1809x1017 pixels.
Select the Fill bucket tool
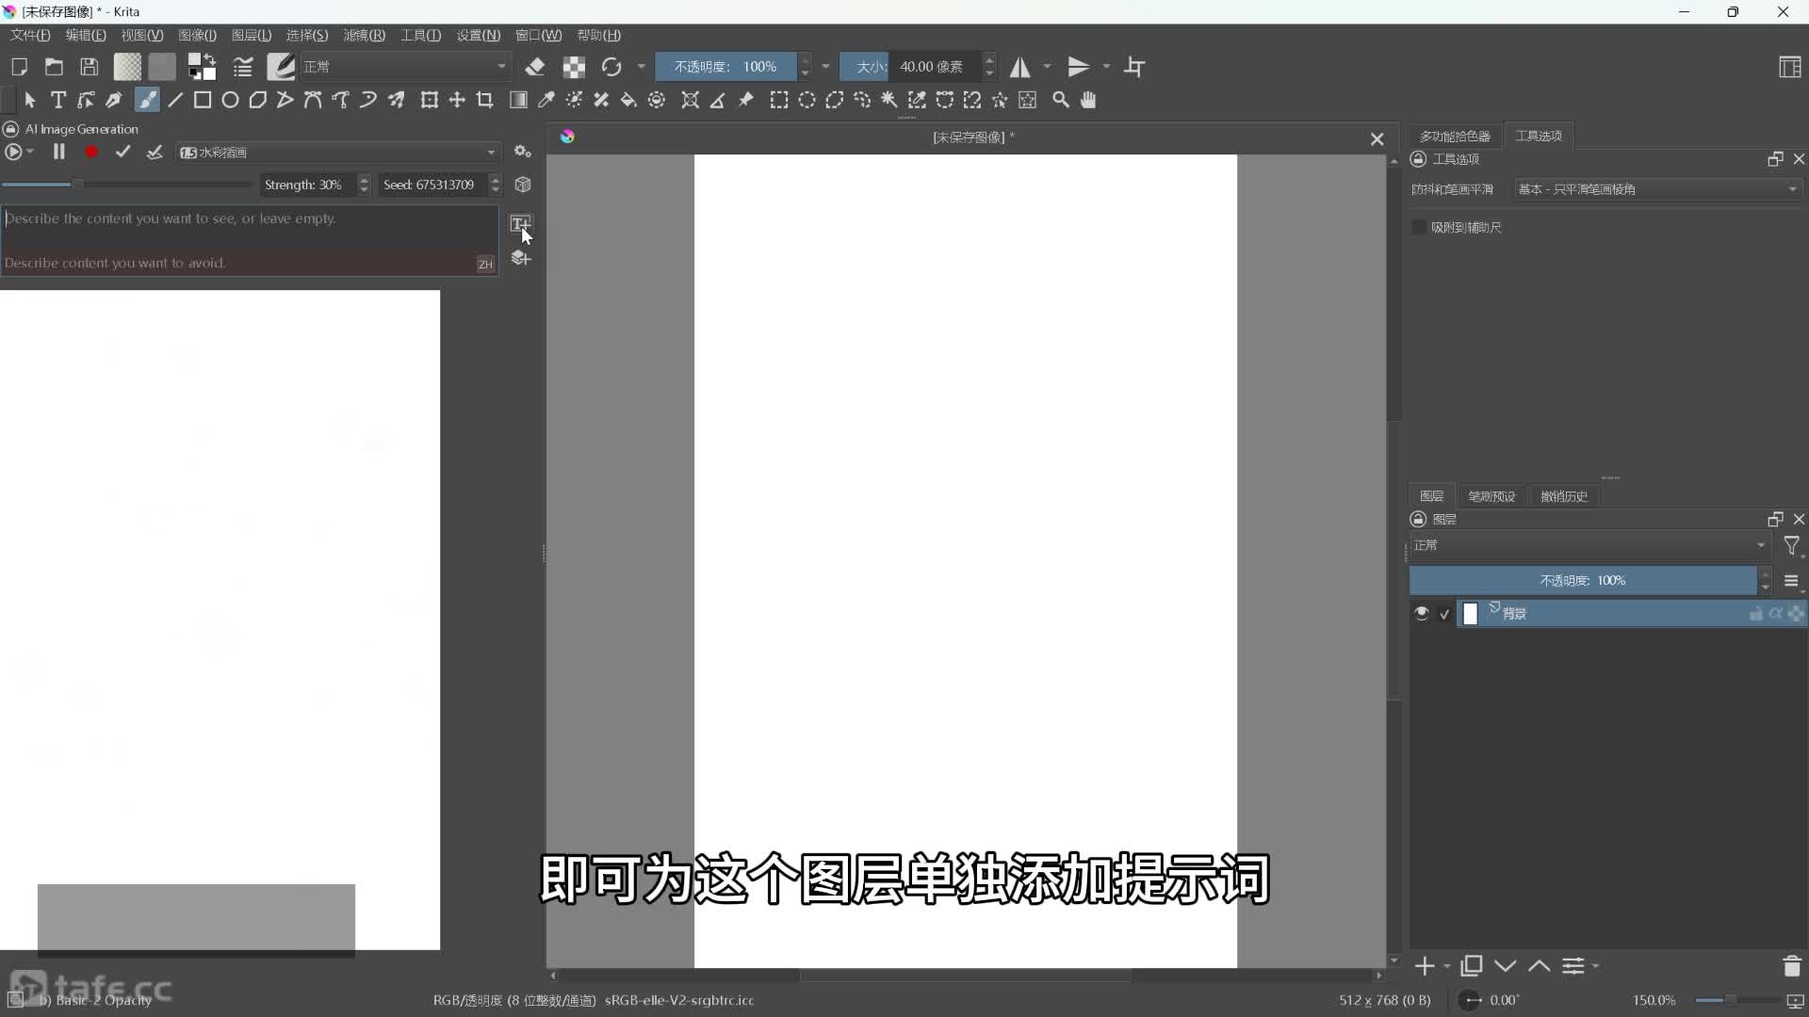628,100
